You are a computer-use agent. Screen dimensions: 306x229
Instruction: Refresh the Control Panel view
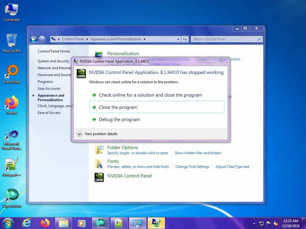(x=185, y=39)
